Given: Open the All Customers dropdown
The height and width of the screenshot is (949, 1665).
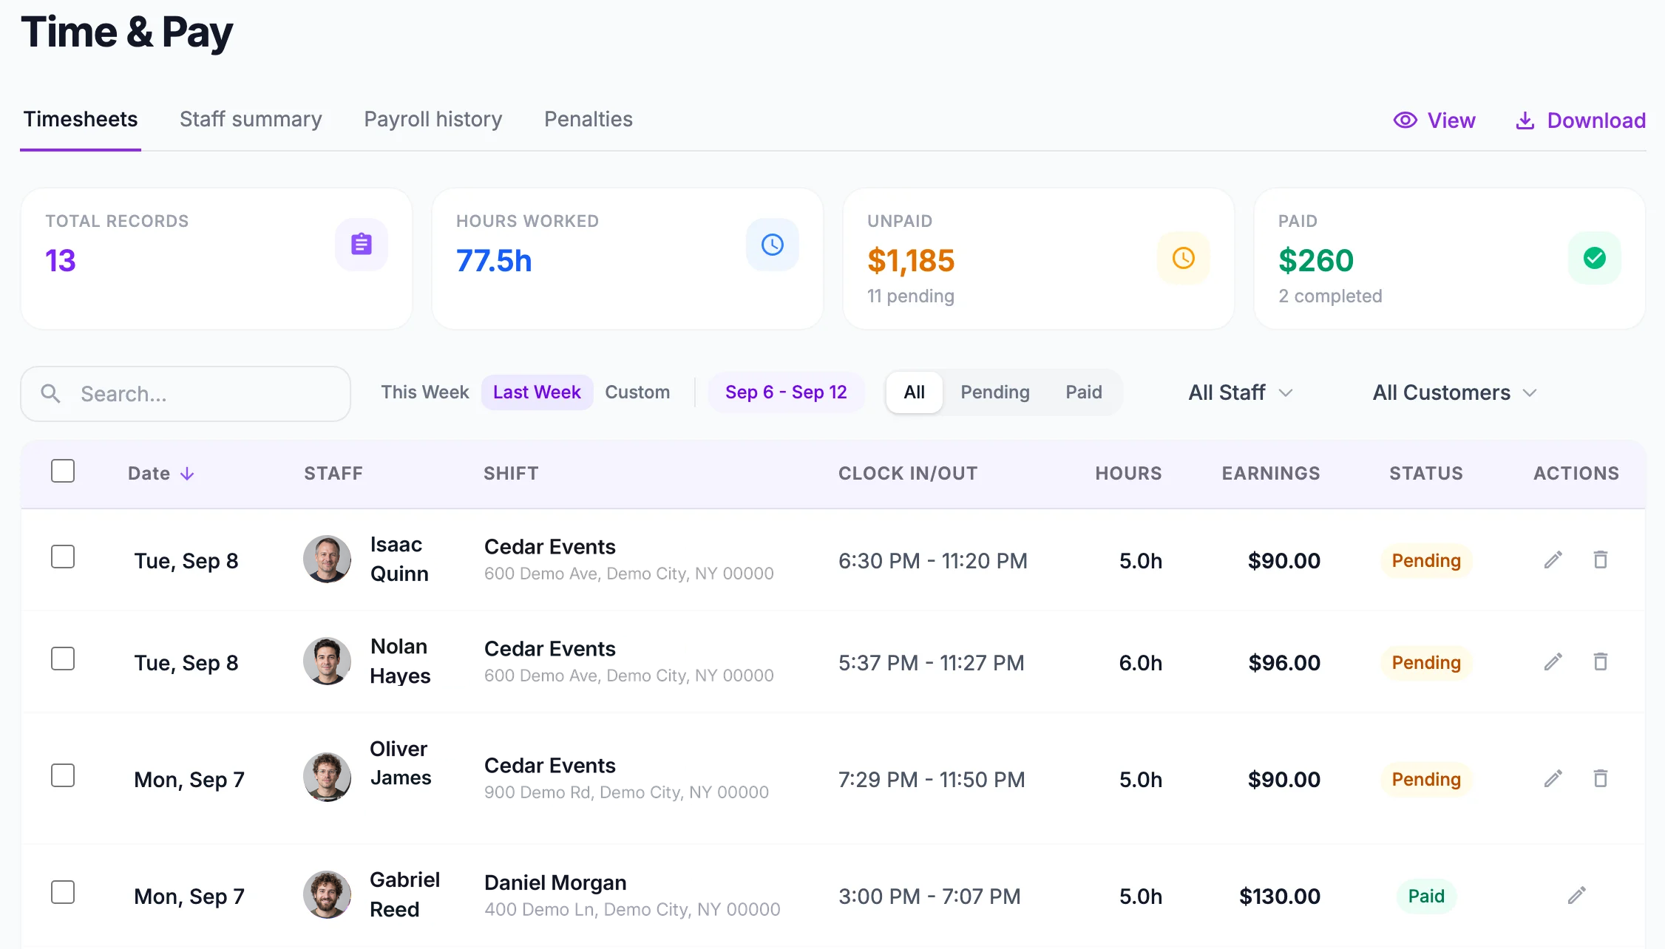Looking at the screenshot, I should 1454,392.
